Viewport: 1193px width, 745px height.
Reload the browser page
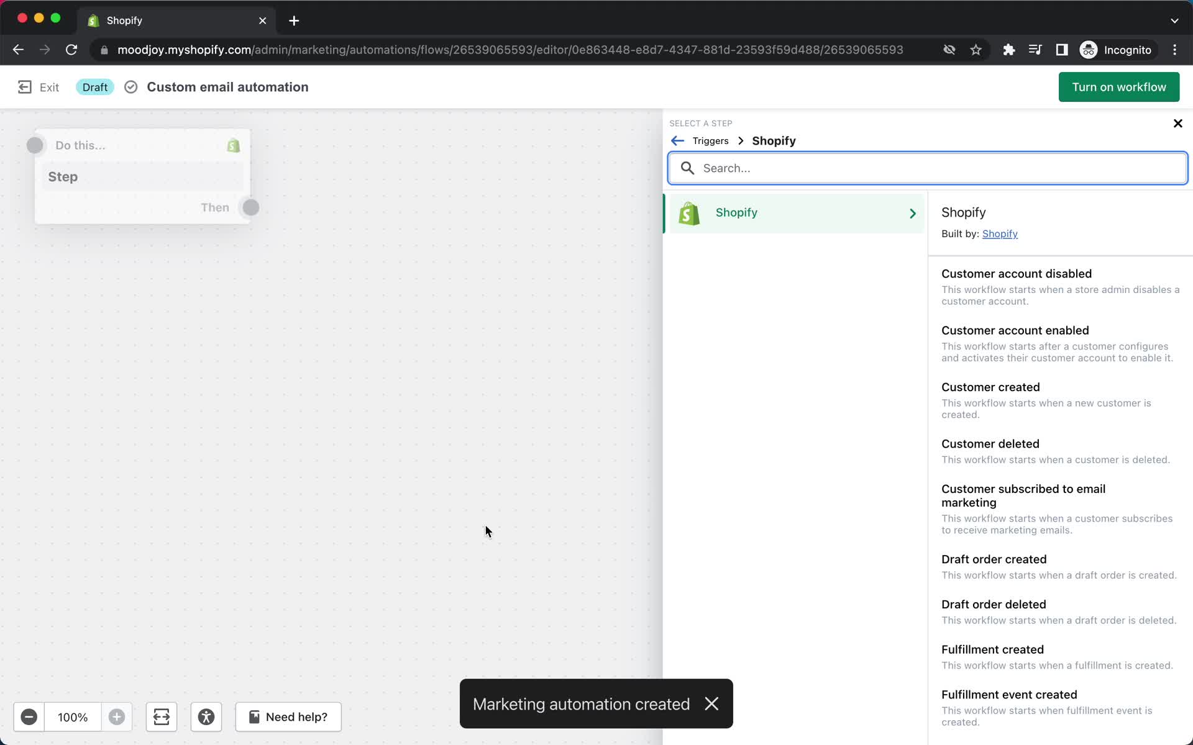(x=71, y=50)
